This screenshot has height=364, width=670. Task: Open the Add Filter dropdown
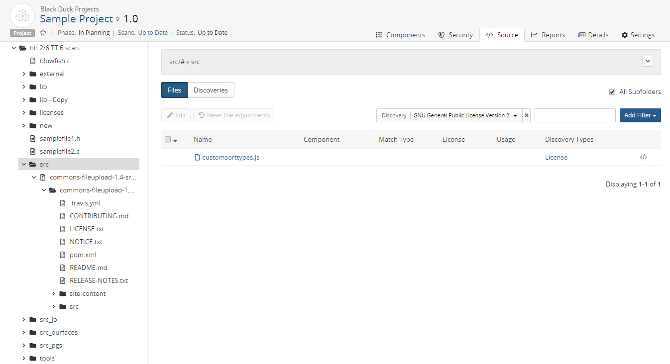click(x=640, y=115)
